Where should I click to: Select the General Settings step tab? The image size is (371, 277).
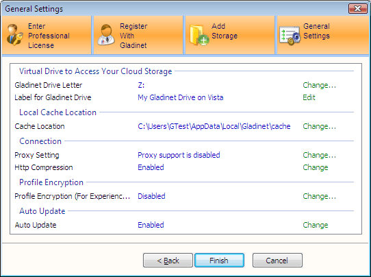pyautogui.click(x=322, y=35)
